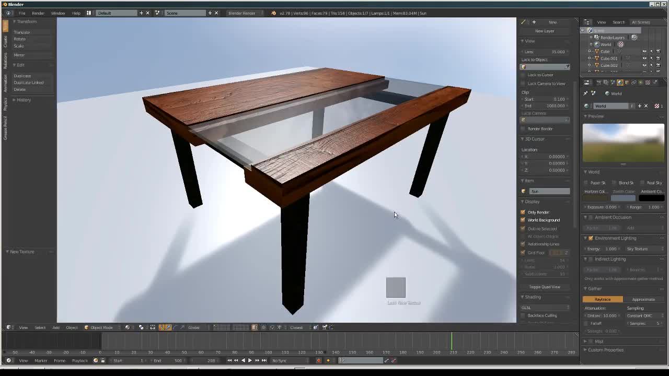
Task: Toggle the 3D manipulator widget icon
Action: [162, 327]
